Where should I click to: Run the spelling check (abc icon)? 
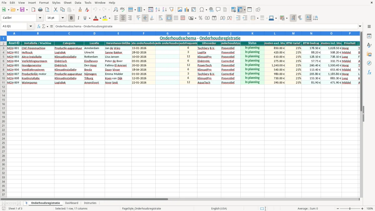(122, 10)
